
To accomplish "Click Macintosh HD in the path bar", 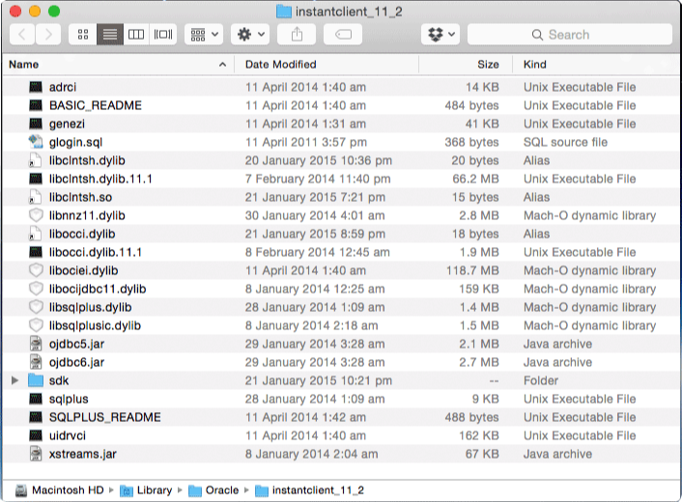I will point(60,490).
